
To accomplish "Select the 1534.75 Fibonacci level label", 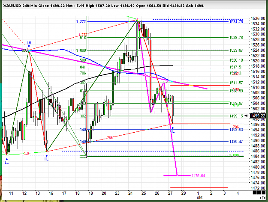I will (236, 22).
